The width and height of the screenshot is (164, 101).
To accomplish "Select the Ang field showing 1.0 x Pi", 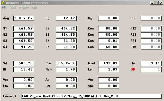I will tap(24, 18).
